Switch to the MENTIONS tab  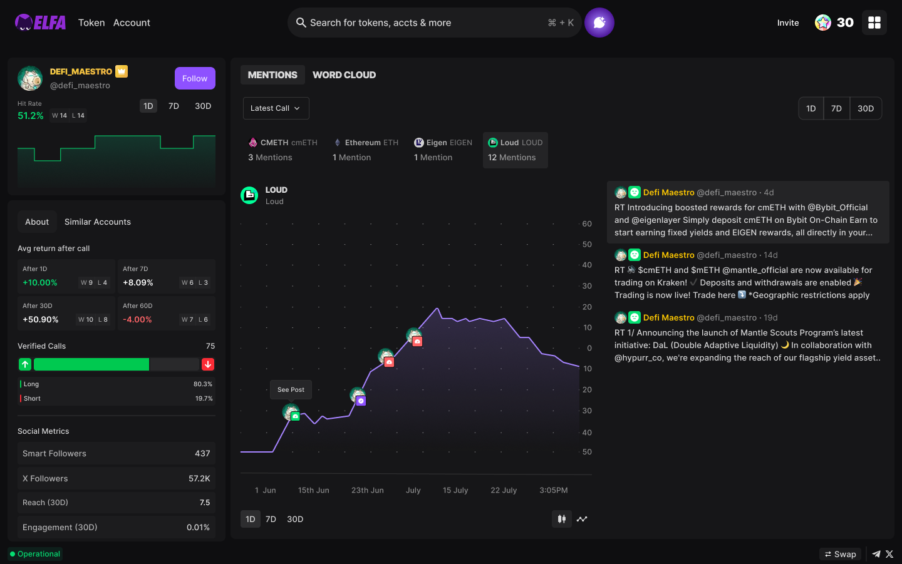272,74
